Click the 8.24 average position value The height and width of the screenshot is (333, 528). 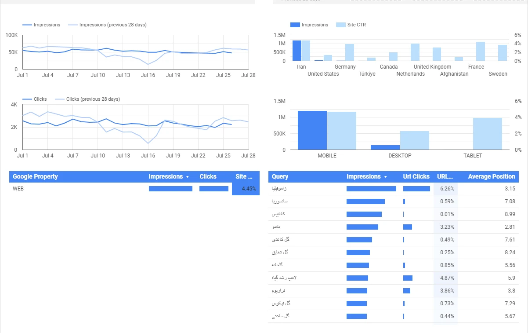point(510,252)
